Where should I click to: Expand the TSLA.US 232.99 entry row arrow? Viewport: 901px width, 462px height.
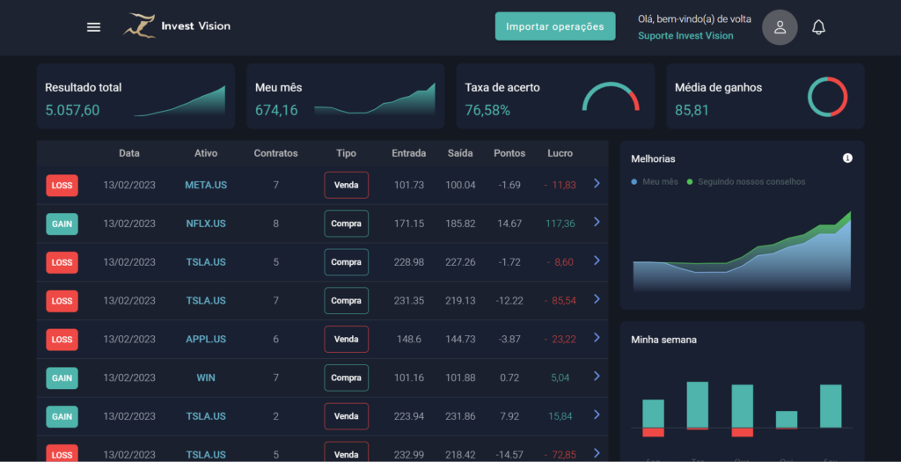[597, 453]
